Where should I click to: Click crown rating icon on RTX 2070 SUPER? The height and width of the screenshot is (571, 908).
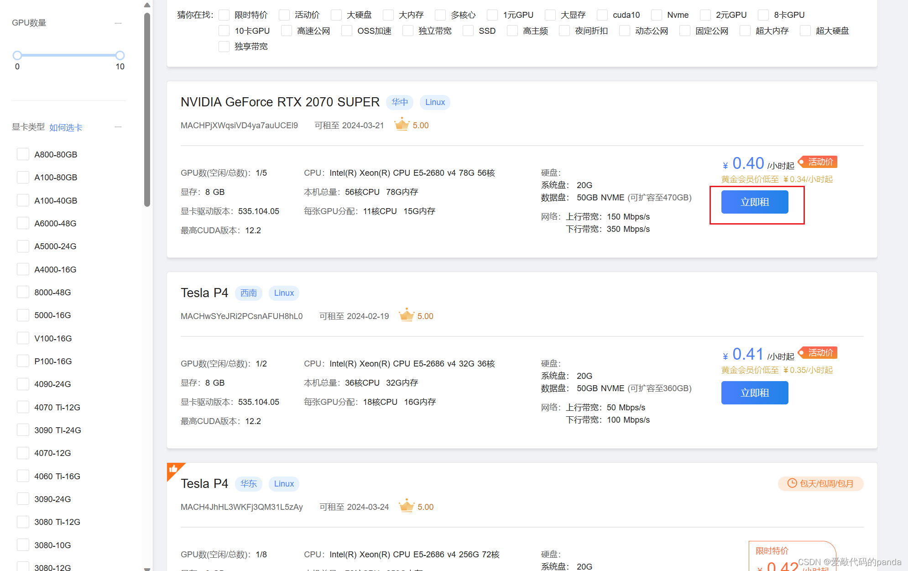(x=402, y=125)
